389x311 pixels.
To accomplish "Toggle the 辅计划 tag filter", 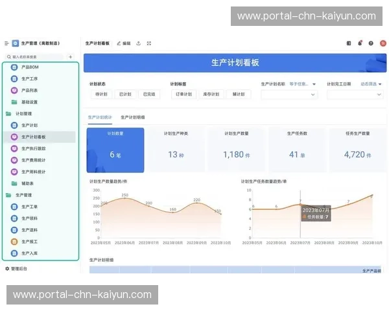I will point(239,94).
